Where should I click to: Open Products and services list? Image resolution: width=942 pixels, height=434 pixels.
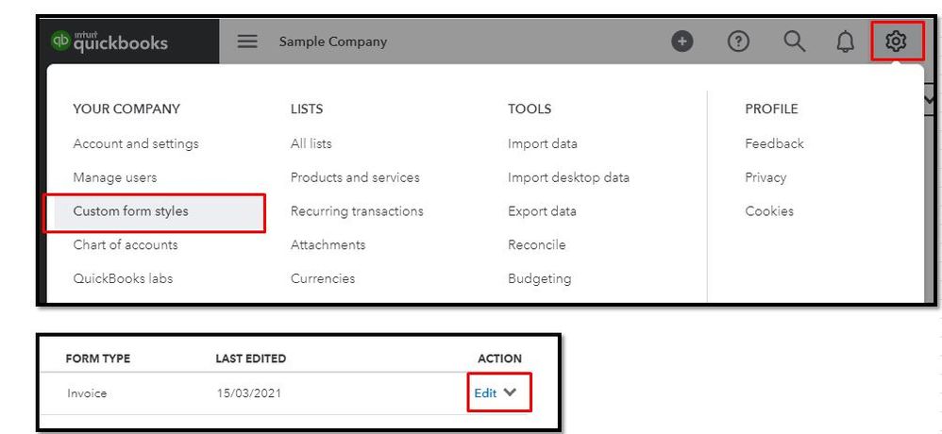tap(355, 177)
